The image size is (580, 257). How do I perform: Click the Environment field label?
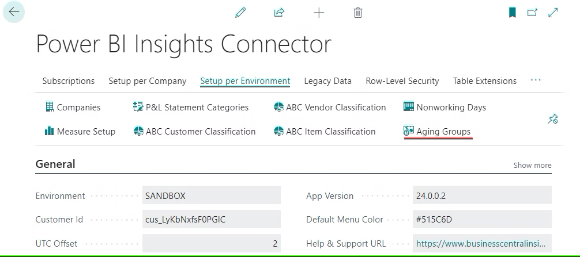[61, 196]
